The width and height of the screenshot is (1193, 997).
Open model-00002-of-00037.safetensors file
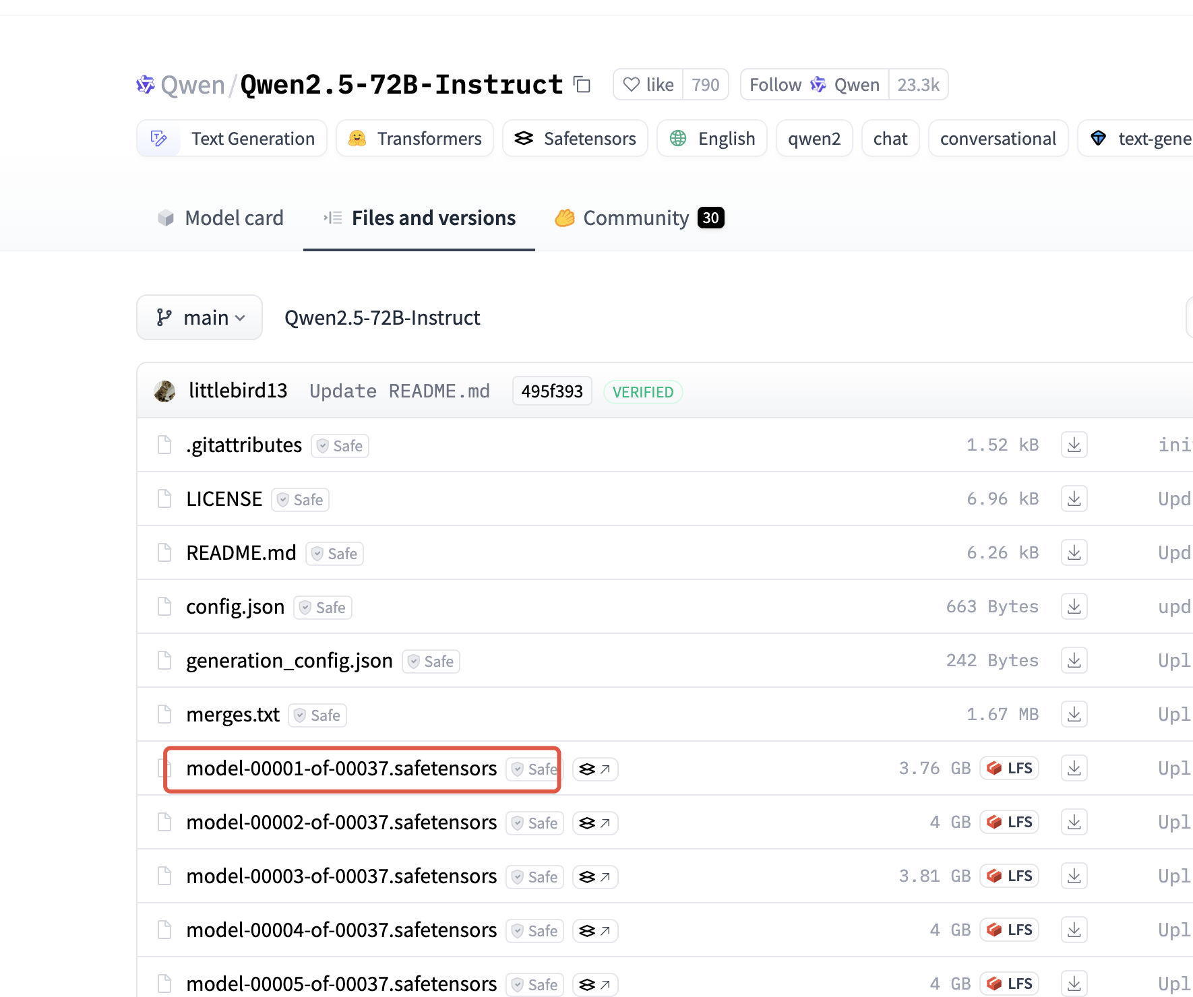tap(342, 822)
